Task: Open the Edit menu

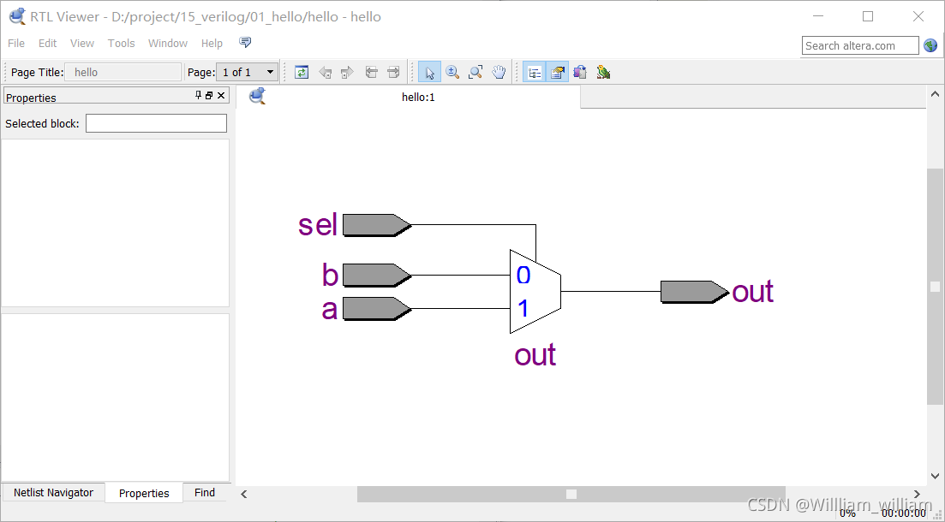Action: pos(48,44)
